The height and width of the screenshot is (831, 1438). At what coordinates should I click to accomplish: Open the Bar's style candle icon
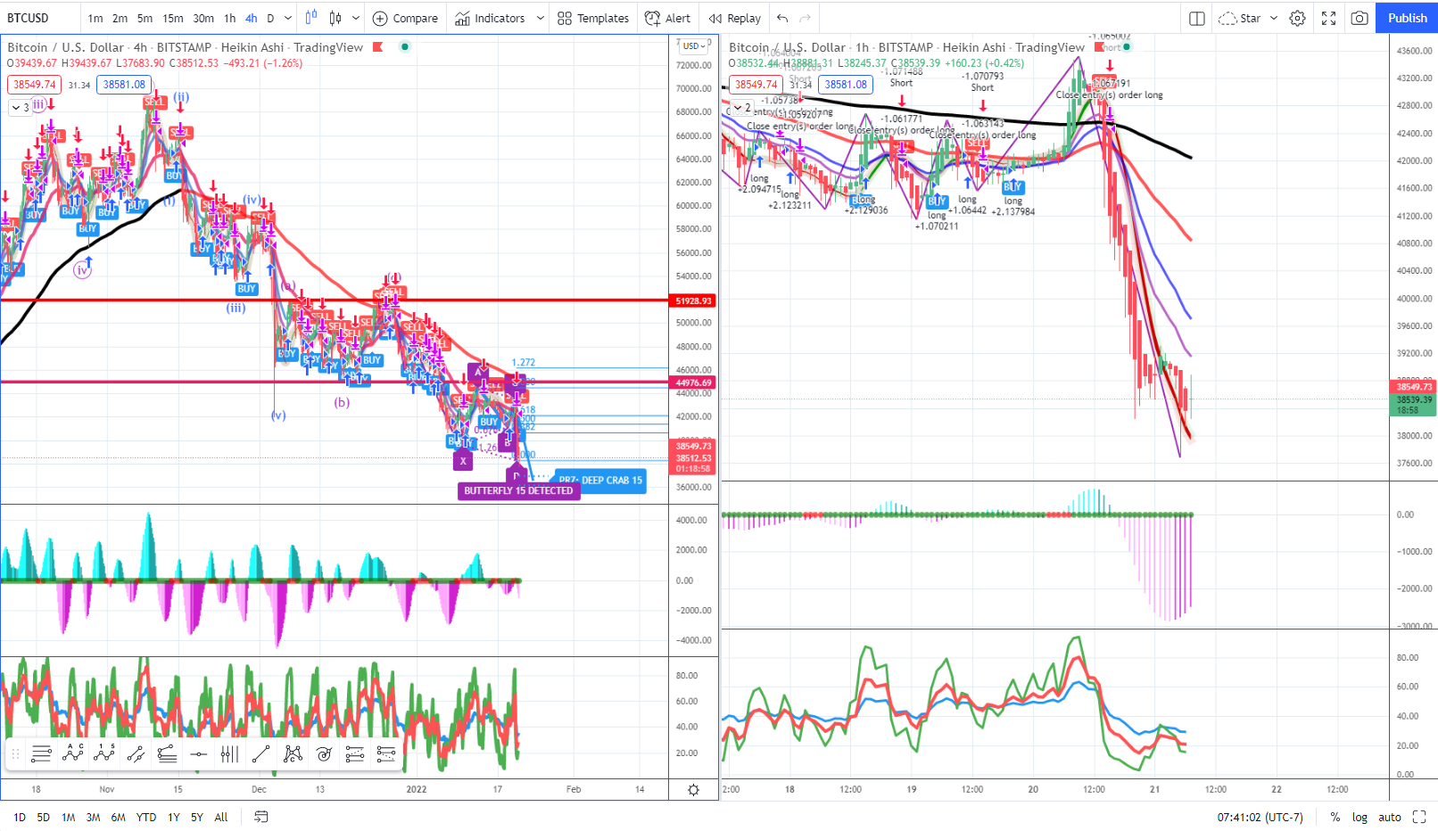pyautogui.click(x=310, y=18)
